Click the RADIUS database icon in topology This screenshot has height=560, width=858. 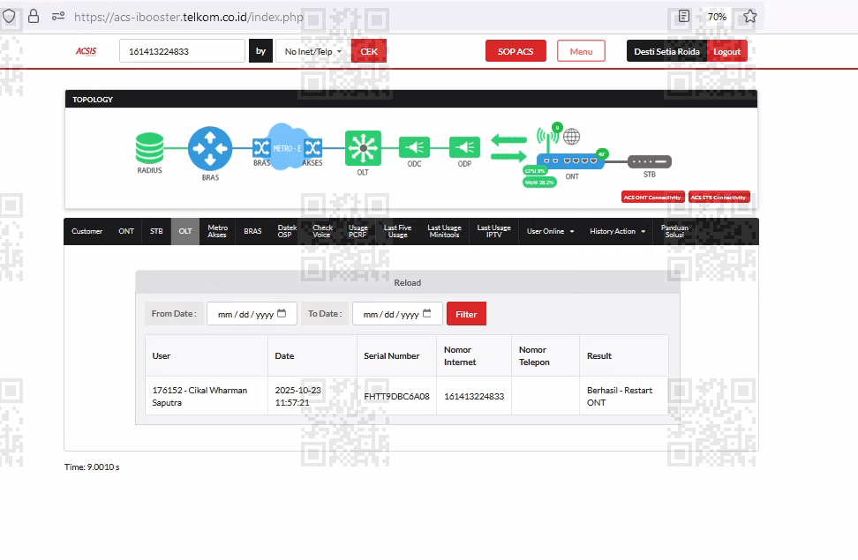tap(149, 148)
